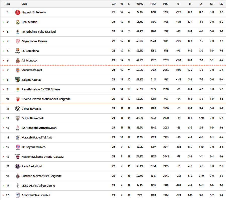This screenshot has height=200, width=226.
Task: Click the Partizan Mozzart Bet Belgrade logo
Action: [x=18, y=176]
